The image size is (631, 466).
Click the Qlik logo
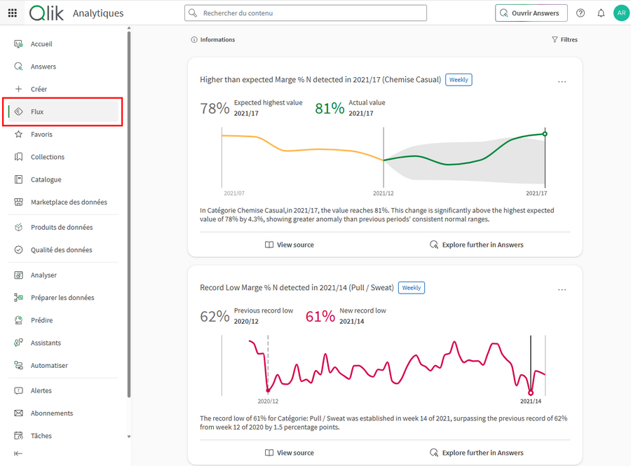pyautogui.click(x=46, y=13)
